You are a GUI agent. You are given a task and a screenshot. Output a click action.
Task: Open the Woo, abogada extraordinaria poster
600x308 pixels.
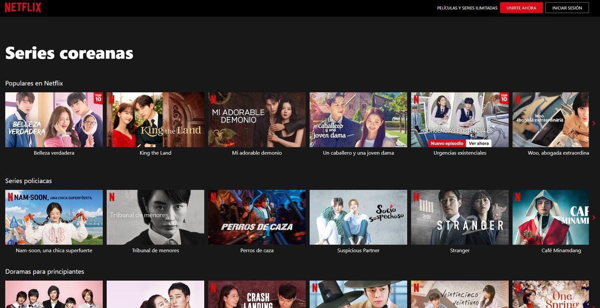click(x=550, y=120)
